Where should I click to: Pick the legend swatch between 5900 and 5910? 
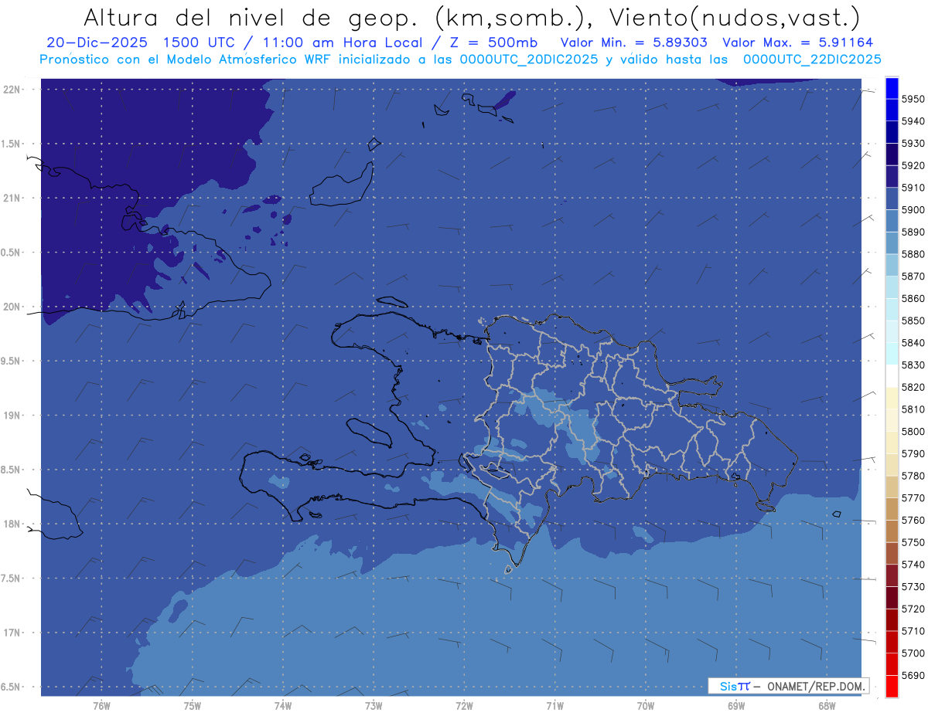click(x=892, y=199)
